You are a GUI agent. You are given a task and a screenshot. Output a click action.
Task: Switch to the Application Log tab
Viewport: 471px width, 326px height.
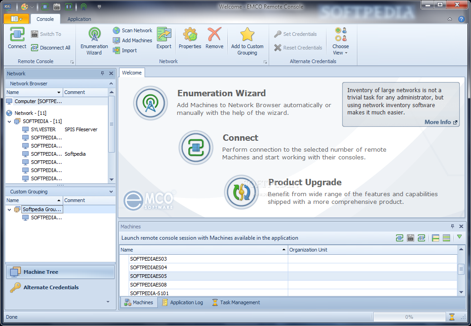pos(183,302)
